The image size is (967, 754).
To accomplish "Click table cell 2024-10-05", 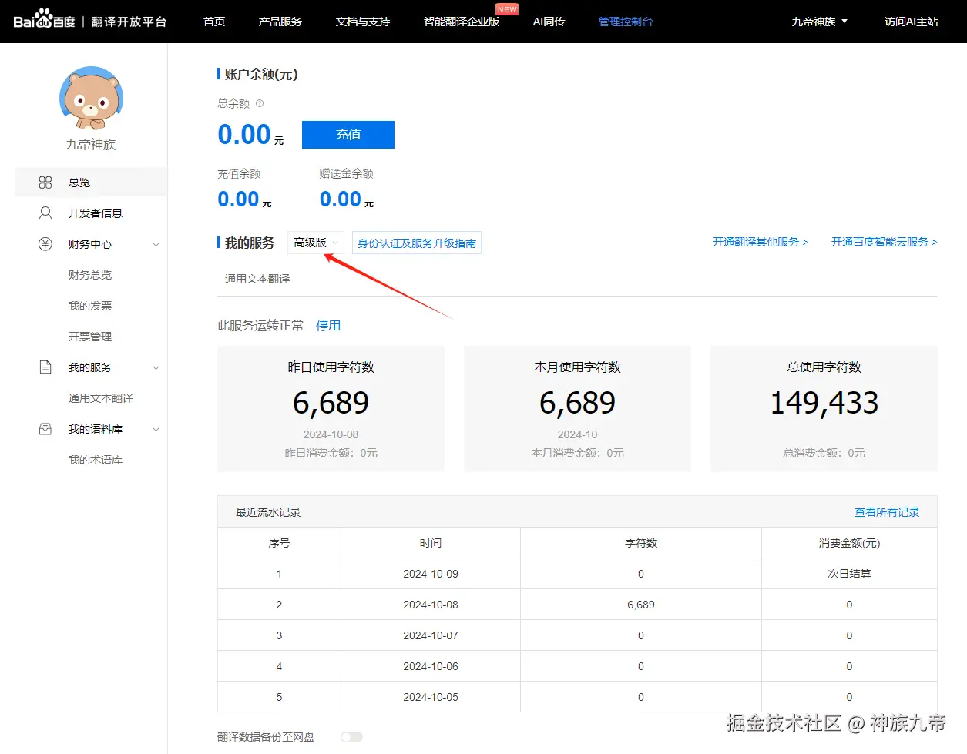I will click(431, 697).
